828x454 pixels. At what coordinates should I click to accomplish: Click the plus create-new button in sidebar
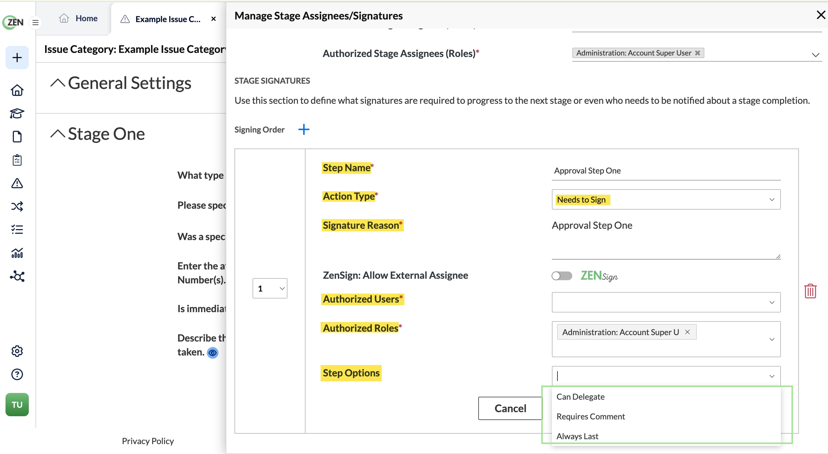coord(17,58)
